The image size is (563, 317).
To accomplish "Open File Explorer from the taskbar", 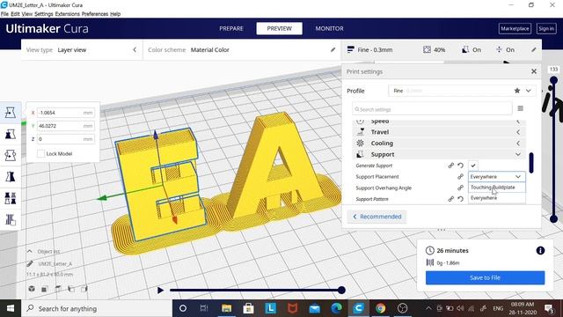I will coord(227,308).
